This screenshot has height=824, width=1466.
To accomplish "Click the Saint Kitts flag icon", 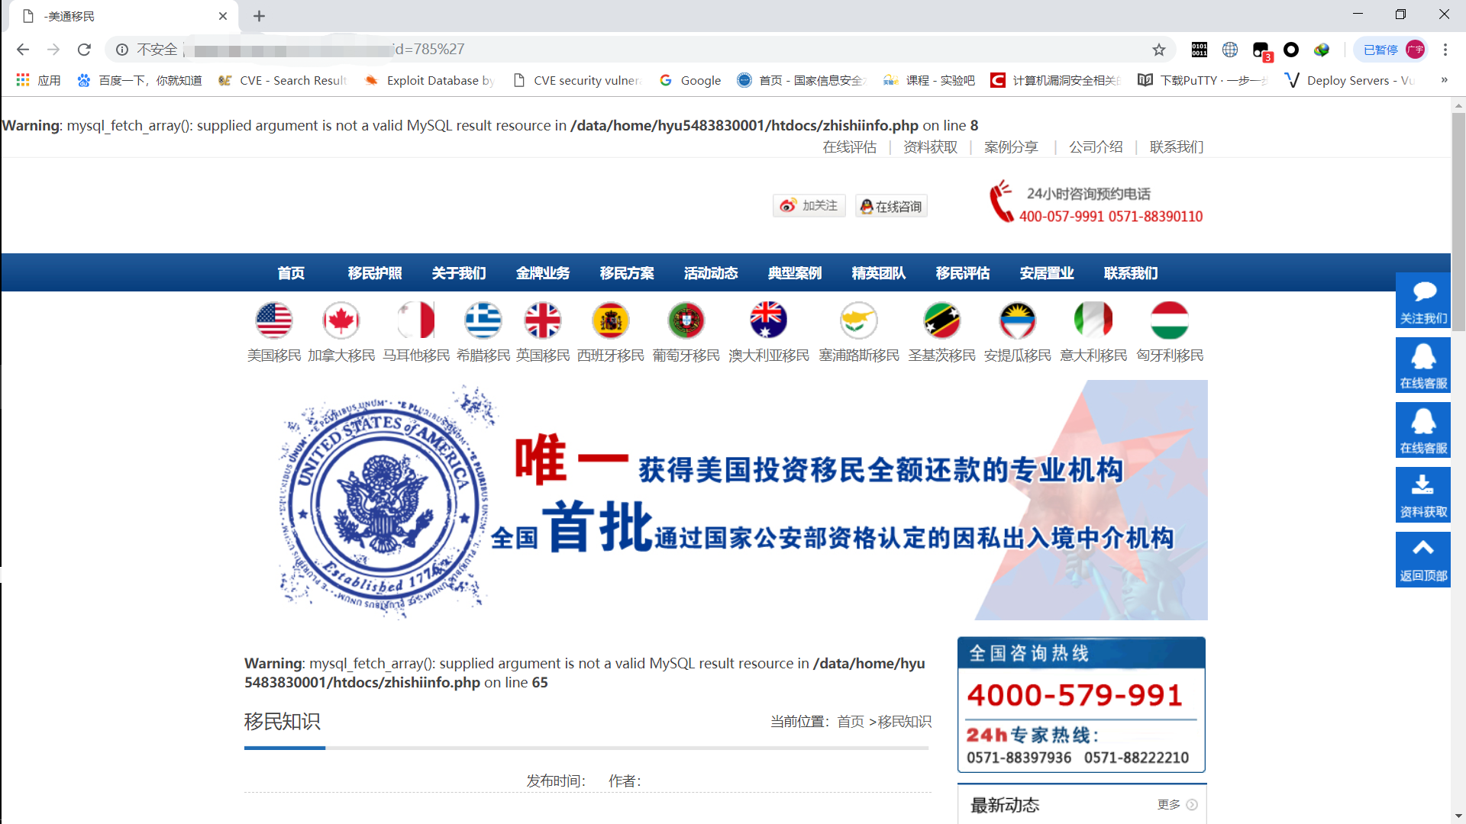I will [x=942, y=320].
